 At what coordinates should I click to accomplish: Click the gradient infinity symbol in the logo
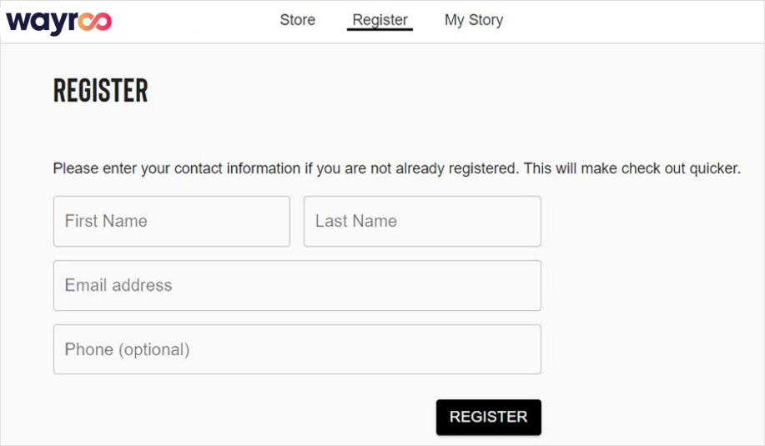(94, 22)
